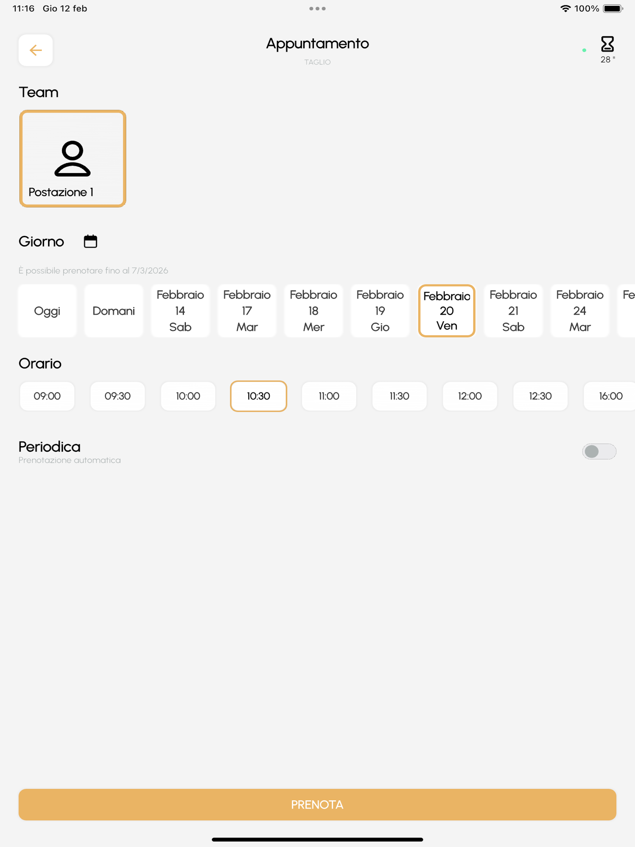Tap the three dots multitasking indicator

click(x=317, y=8)
